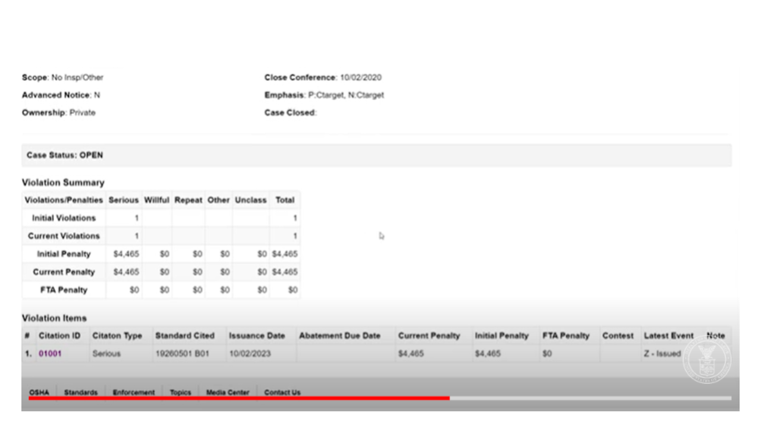Open the Enforcement footer section
The width and height of the screenshot is (761, 428).
(133, 392)
